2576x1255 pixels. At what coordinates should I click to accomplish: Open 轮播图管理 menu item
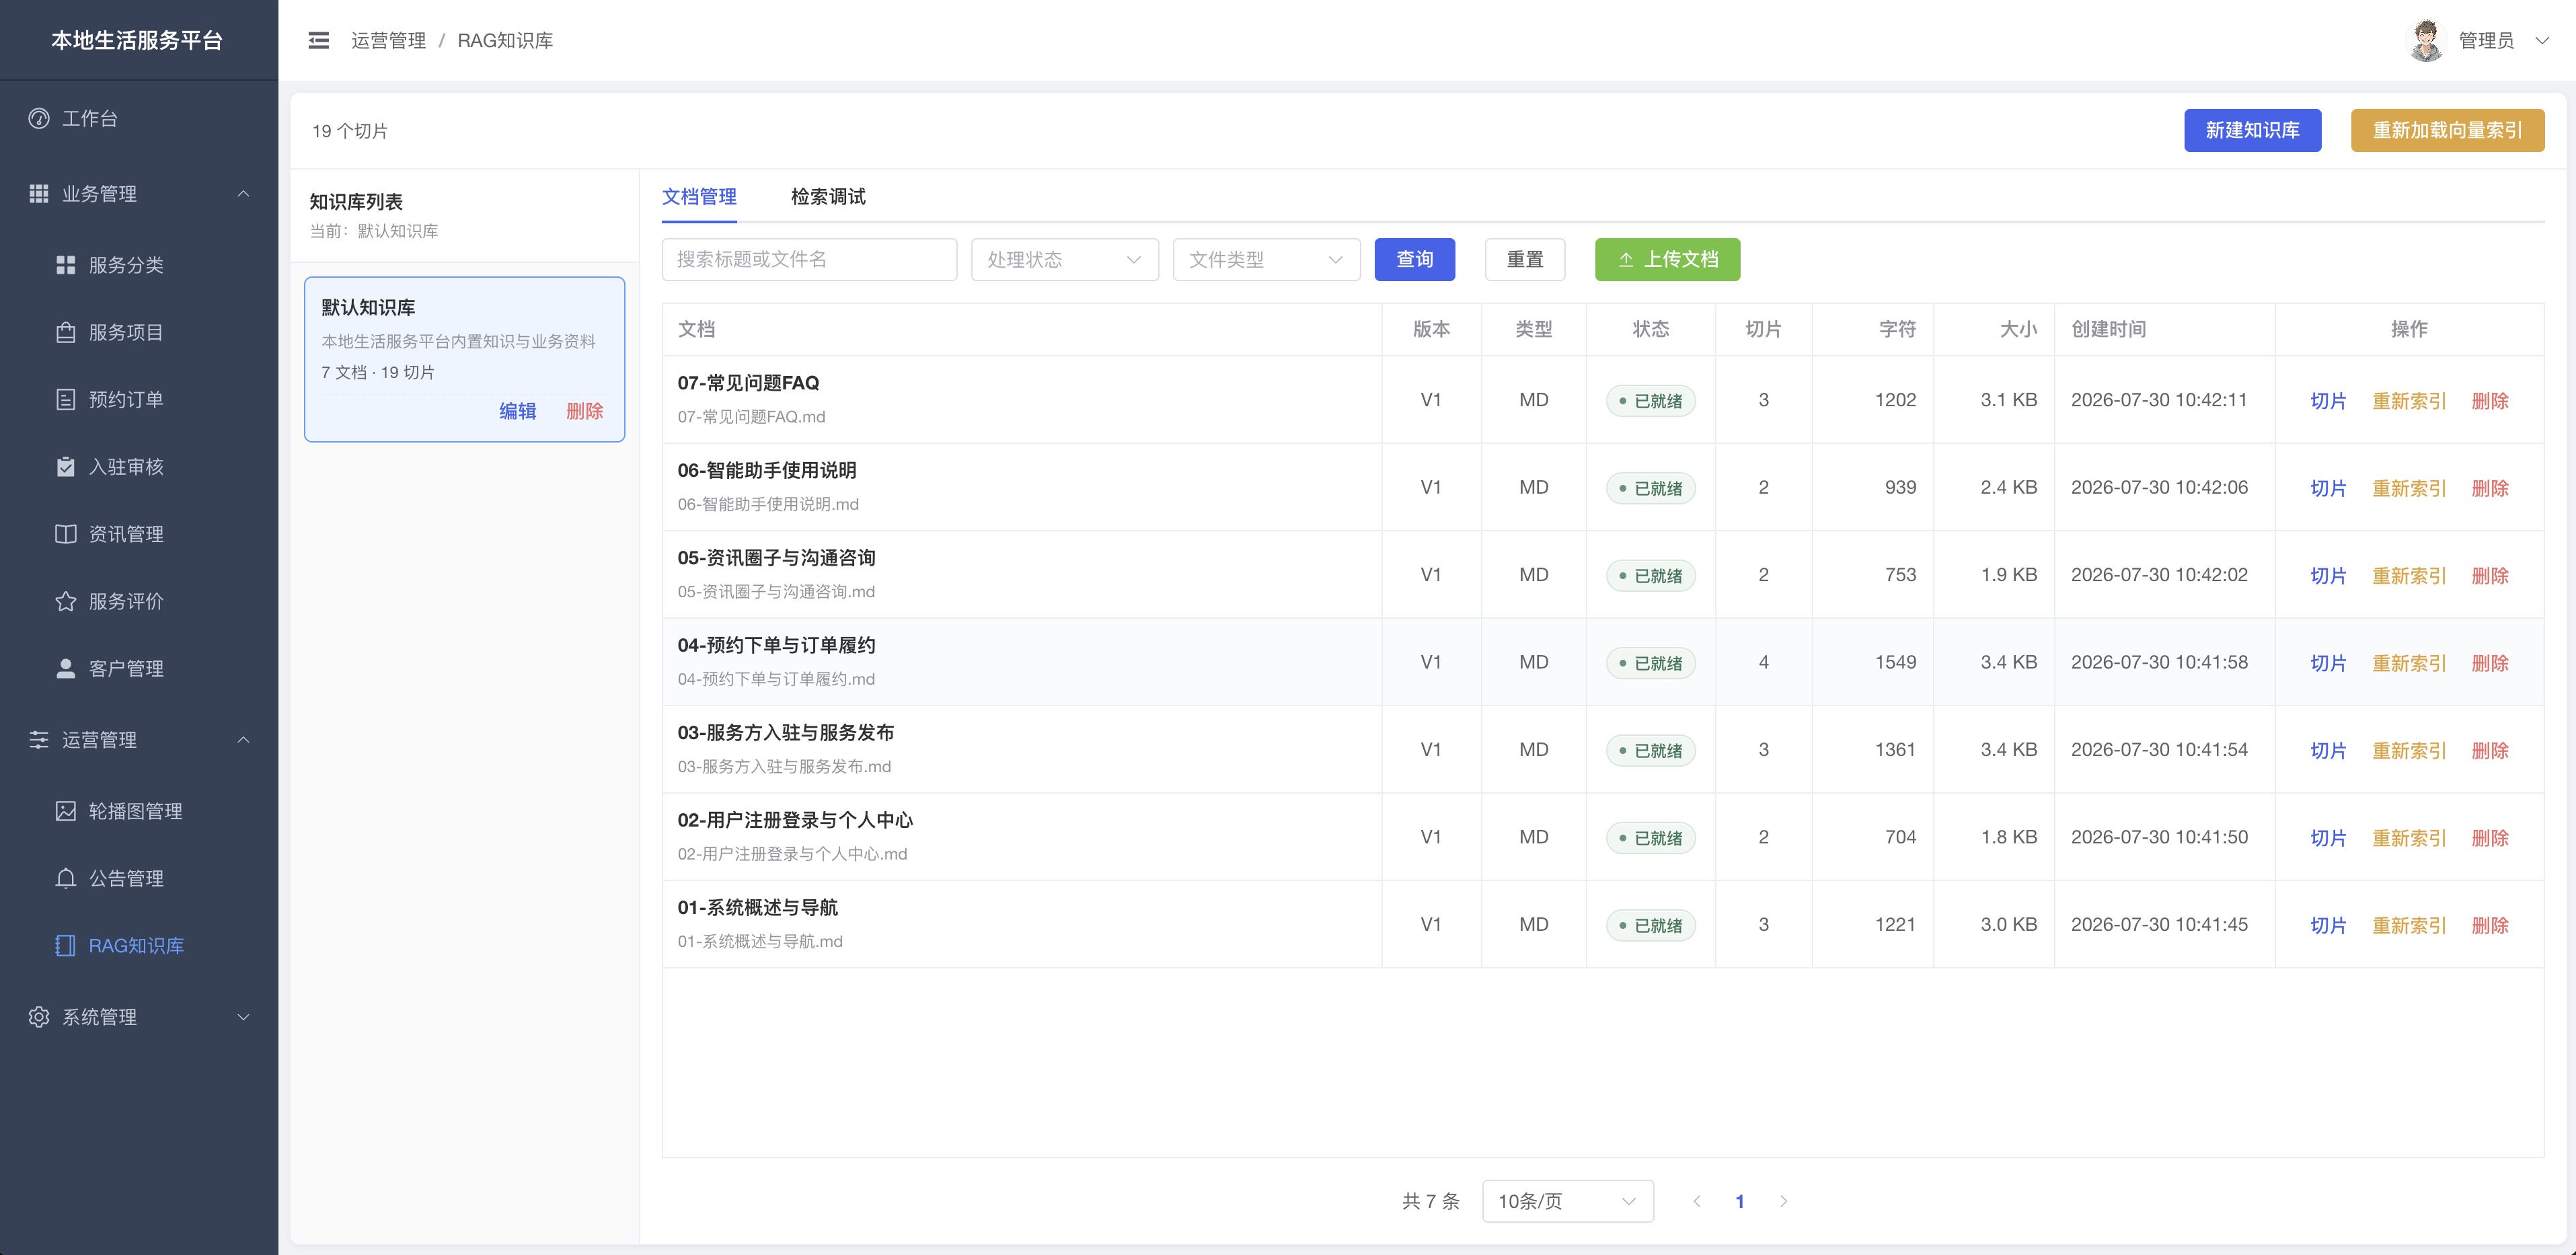pyautogui.click(x=139, y=811)
